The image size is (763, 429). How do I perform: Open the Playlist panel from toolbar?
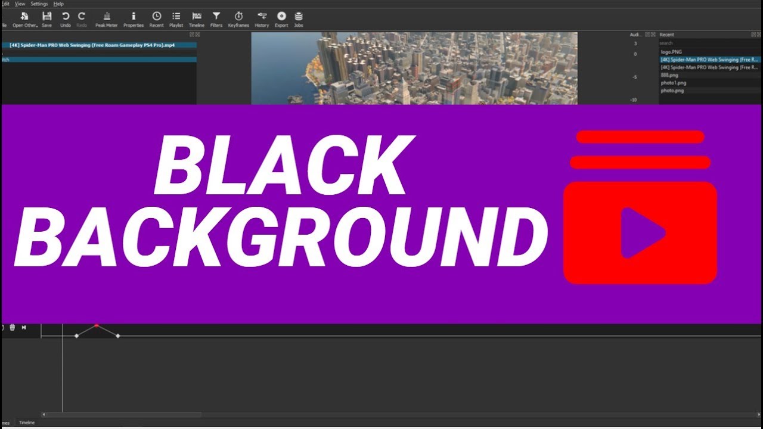tap(176, 20)
